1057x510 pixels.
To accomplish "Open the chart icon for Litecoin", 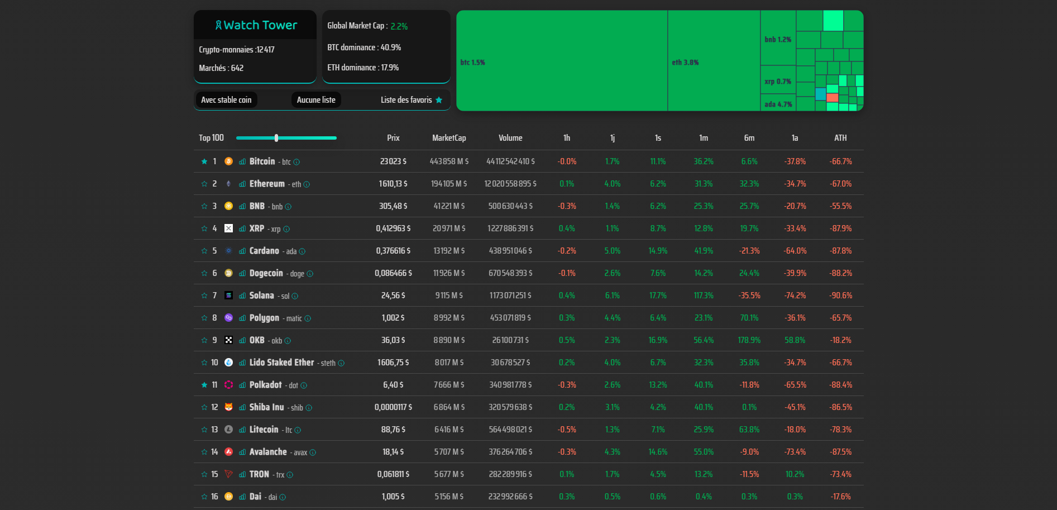I will pyautogui.click(x=242, y=430).
